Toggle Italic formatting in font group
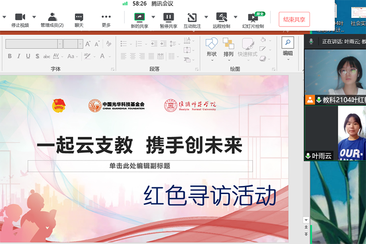The width and height of the screenshot is (366, 244). [19, 56]
